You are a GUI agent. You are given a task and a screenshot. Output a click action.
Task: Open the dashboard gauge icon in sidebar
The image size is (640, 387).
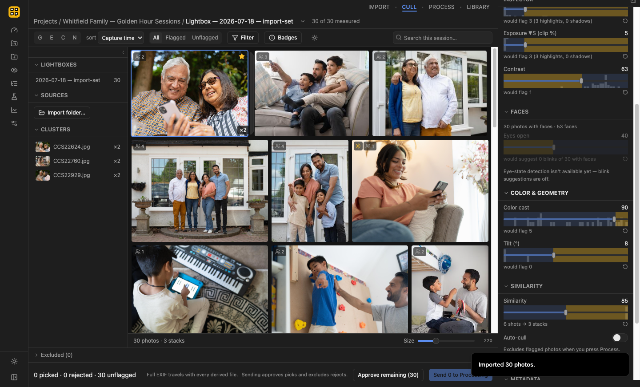[14, 30]
